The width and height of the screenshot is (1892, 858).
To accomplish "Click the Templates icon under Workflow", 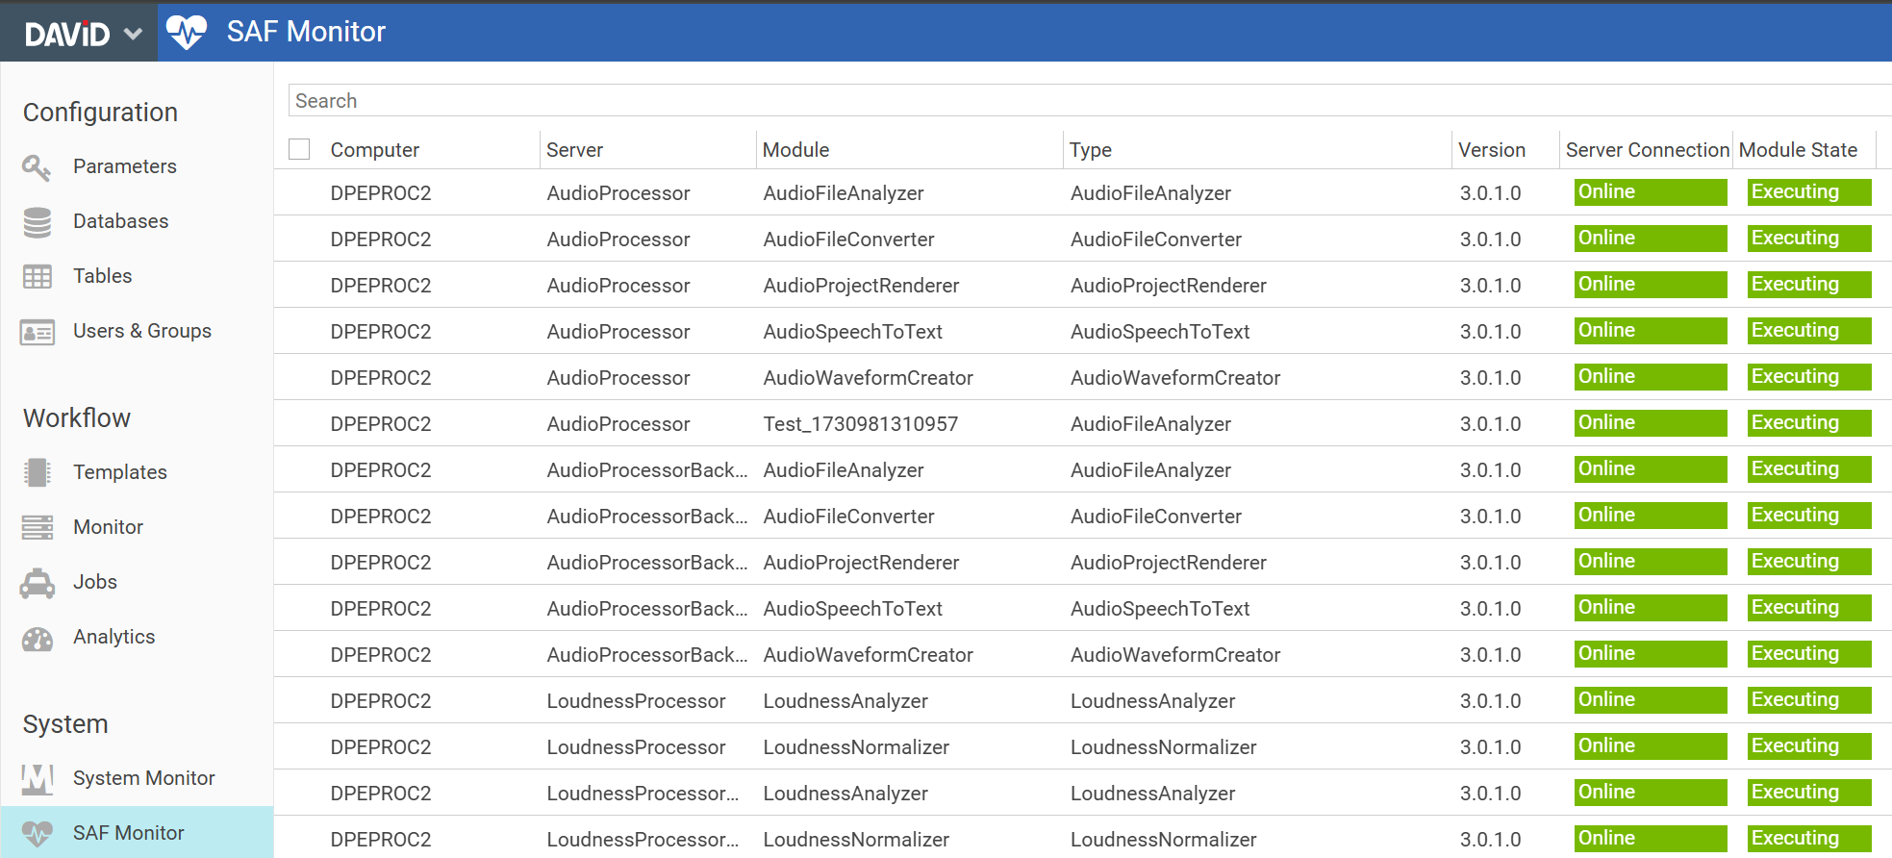I will (37, 472).
